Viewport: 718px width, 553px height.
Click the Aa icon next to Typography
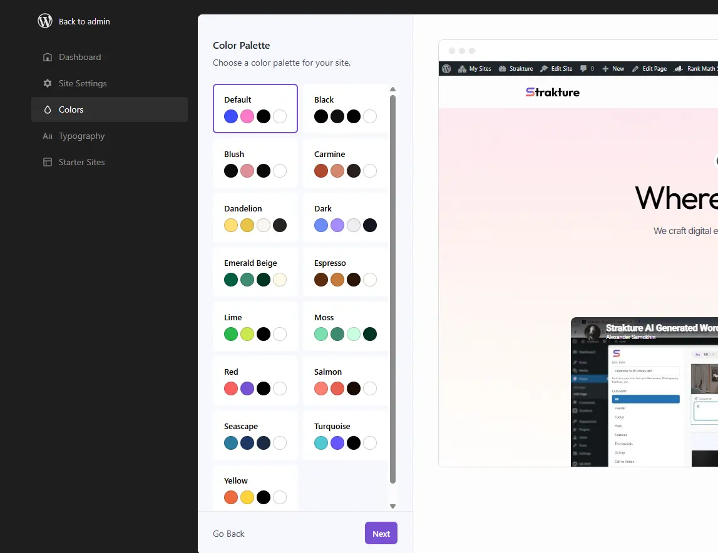pos(47,136)
